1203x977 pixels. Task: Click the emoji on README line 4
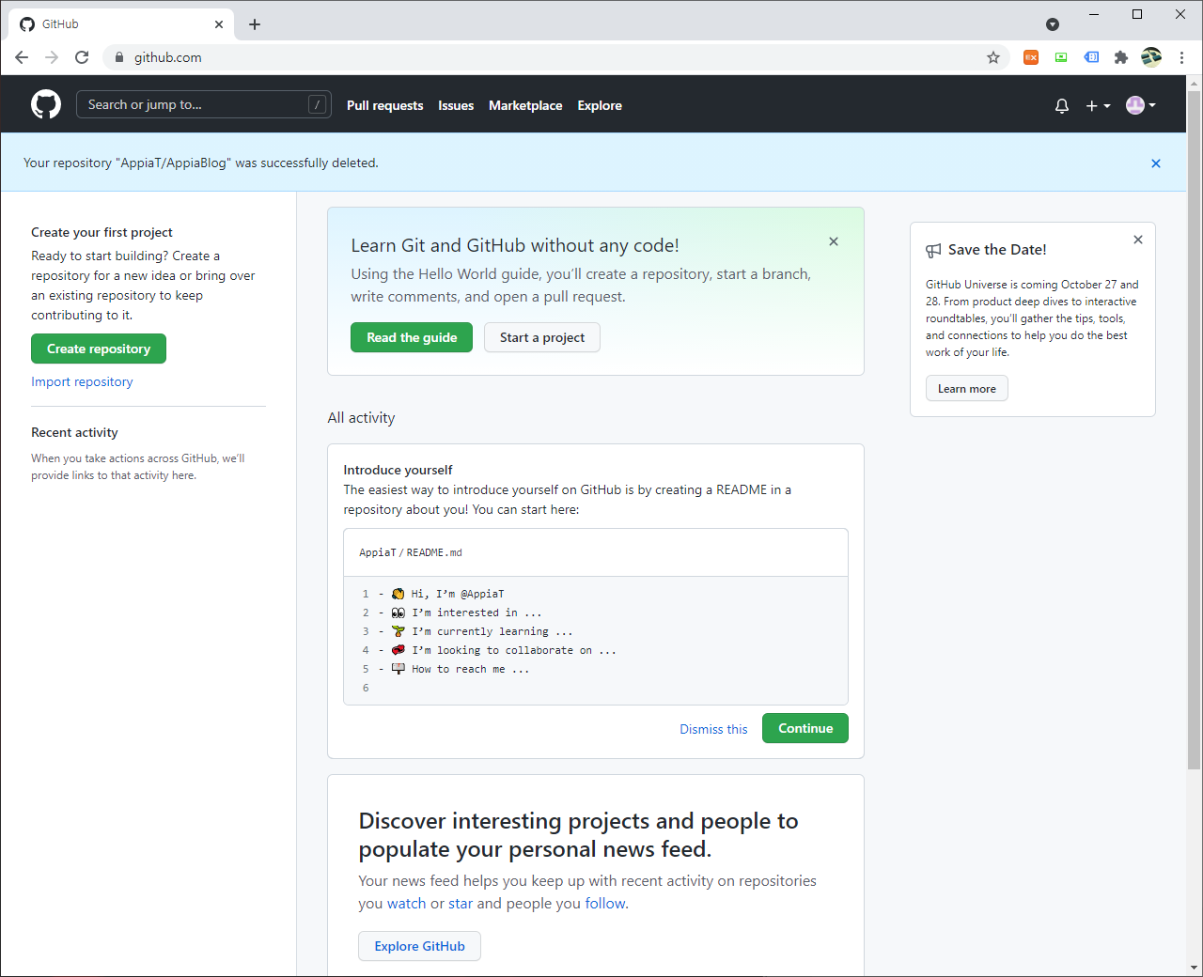click(x=398, y=650)
